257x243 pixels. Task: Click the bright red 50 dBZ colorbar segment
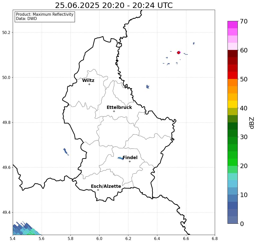point(233,75)
